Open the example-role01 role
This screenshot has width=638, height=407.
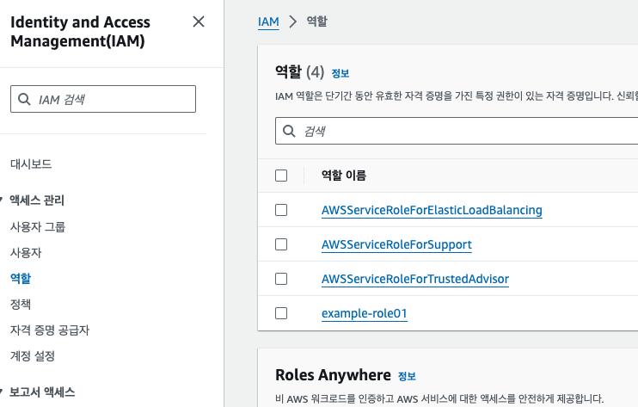click(x=365, y=313)
